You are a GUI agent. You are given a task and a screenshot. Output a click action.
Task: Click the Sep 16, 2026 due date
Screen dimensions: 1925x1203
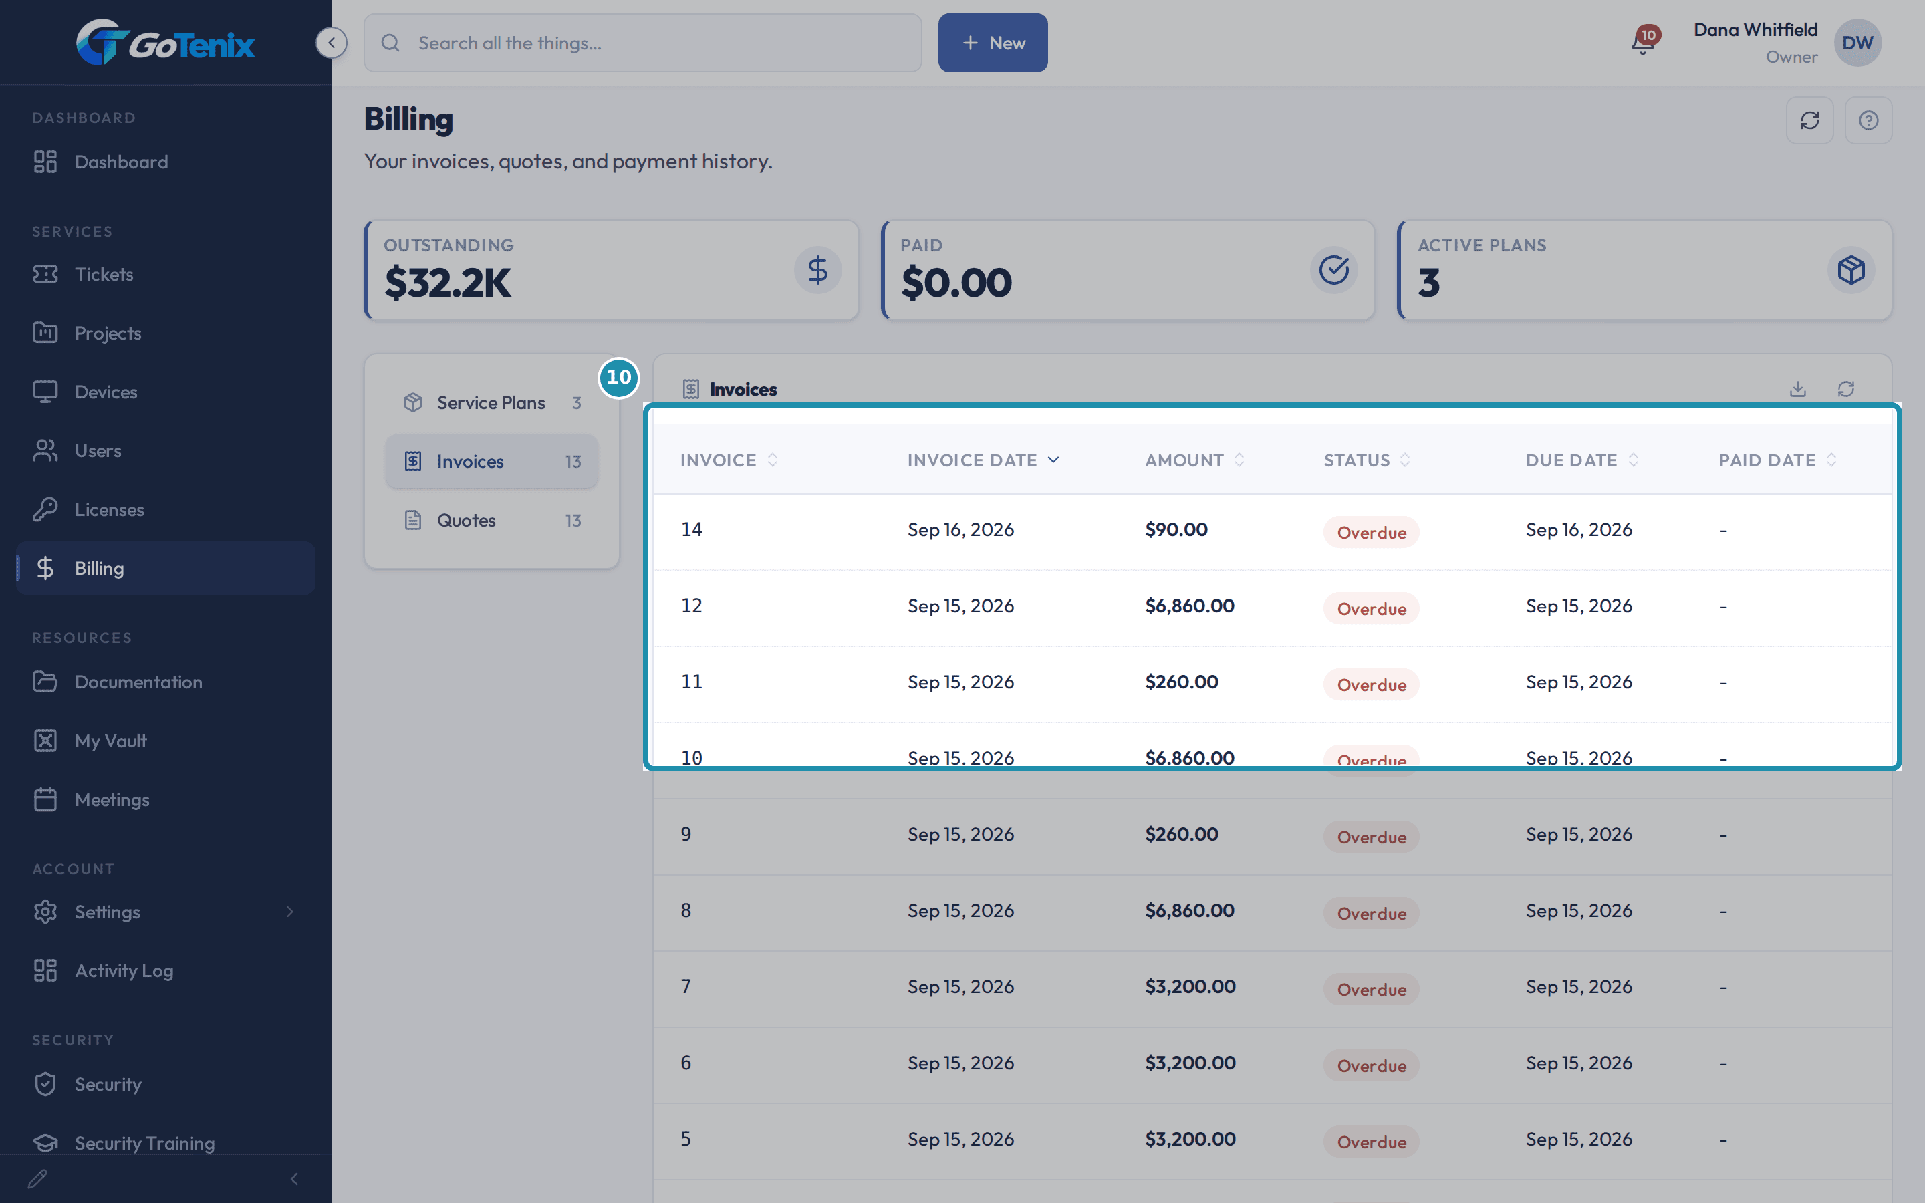coord(1578,530)
